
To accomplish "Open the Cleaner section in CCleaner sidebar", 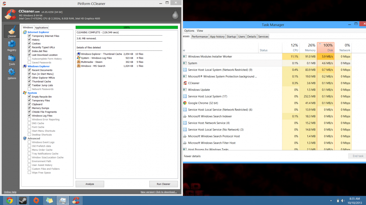I will (12, 31).
